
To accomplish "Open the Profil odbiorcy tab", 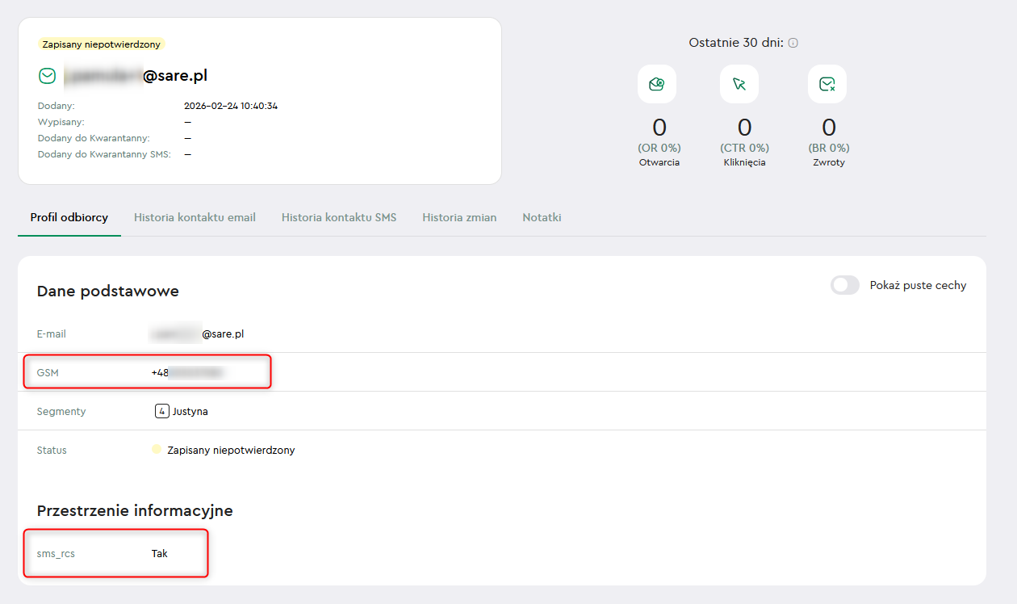I will click(x=69, y=217).
